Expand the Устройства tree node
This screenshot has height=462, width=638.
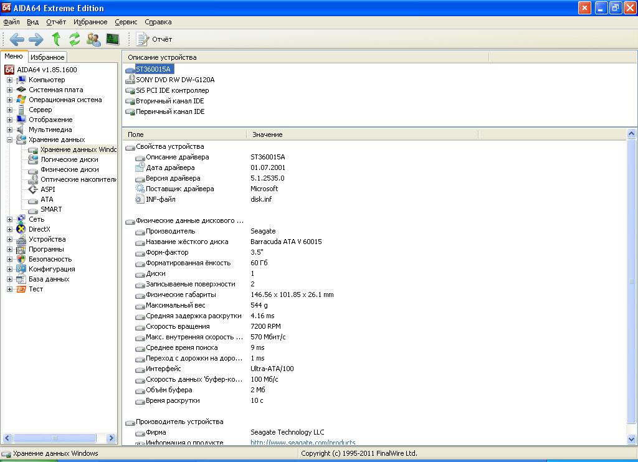click(9, 239)
